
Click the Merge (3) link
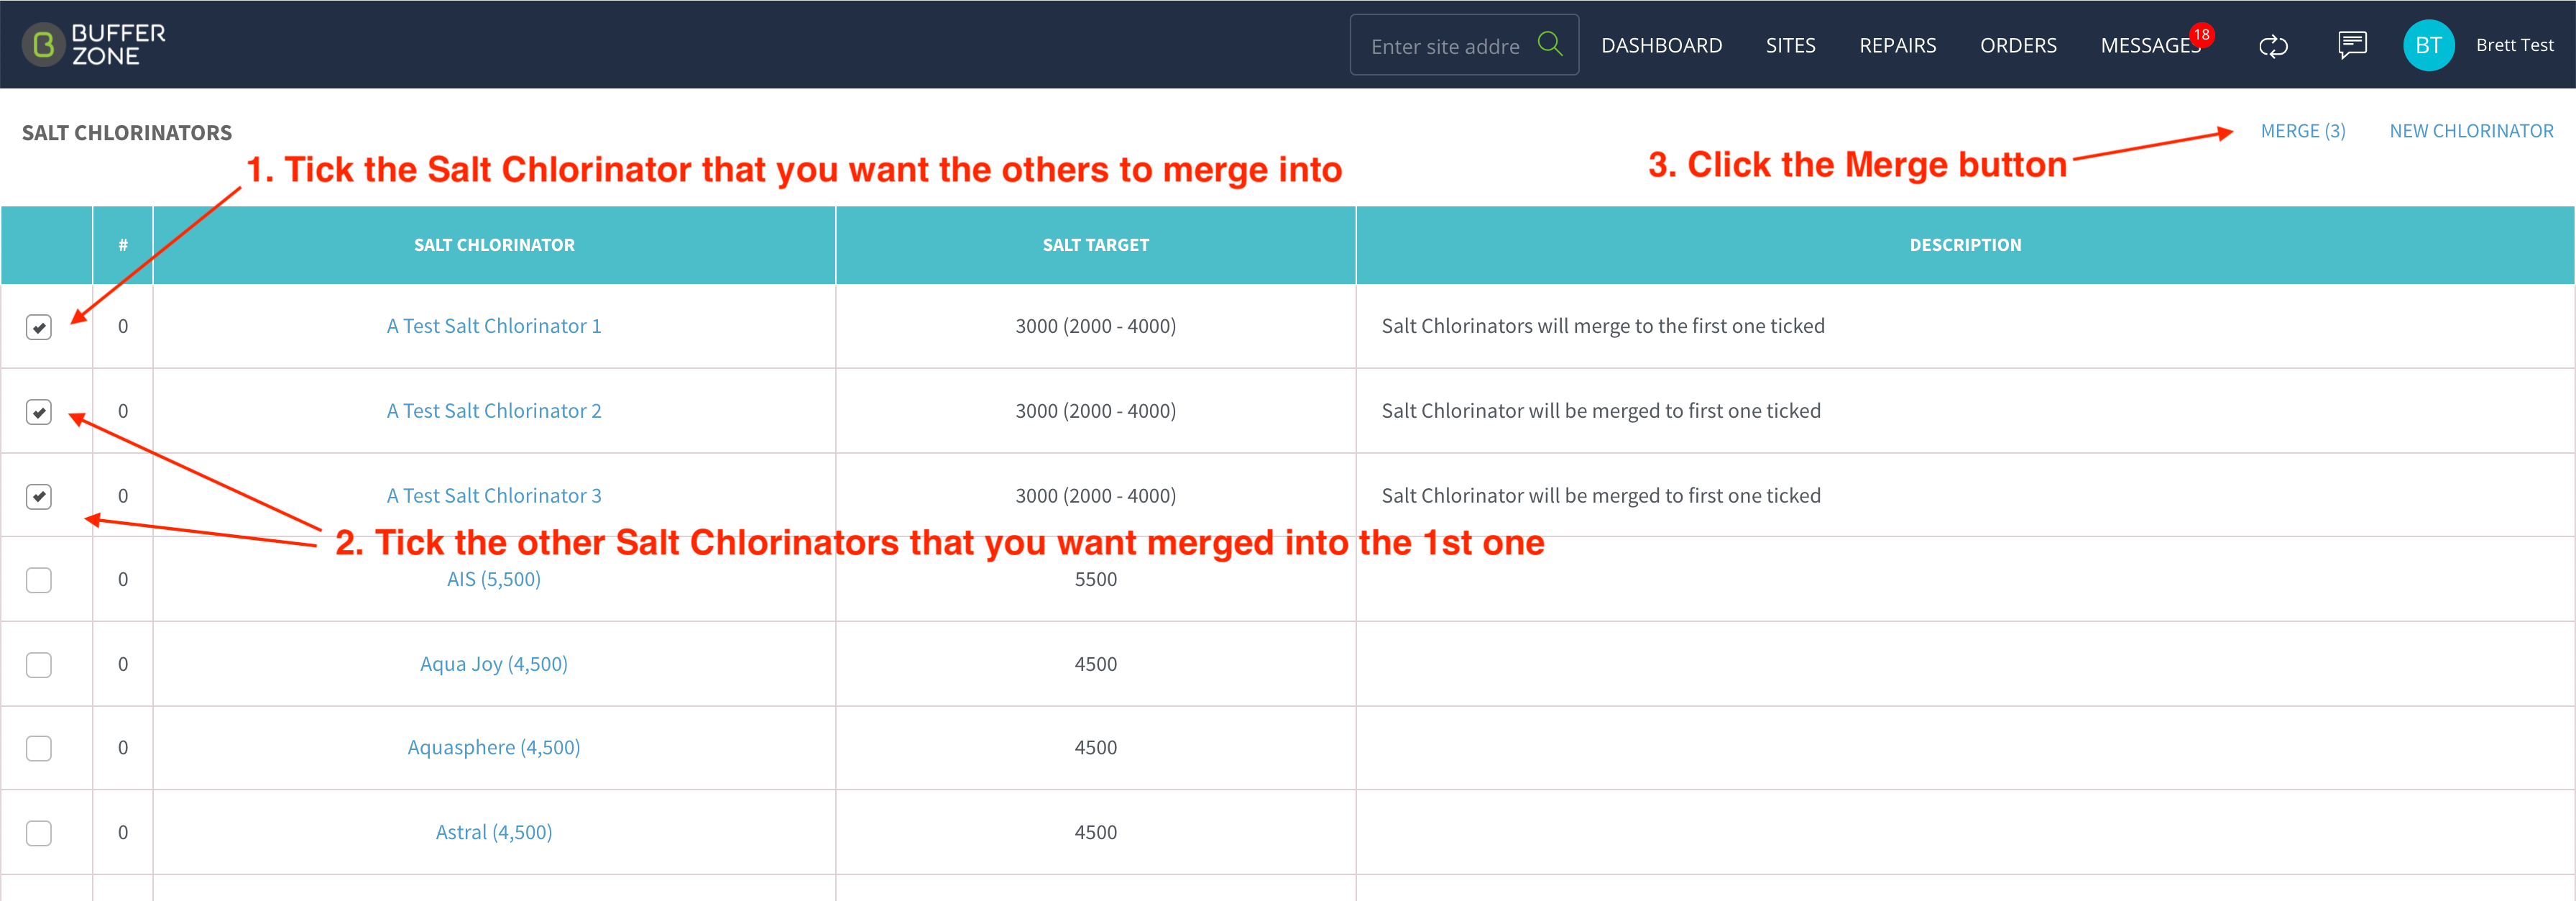[2303, 131]
